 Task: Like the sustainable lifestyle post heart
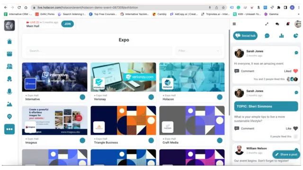[295, 128]
